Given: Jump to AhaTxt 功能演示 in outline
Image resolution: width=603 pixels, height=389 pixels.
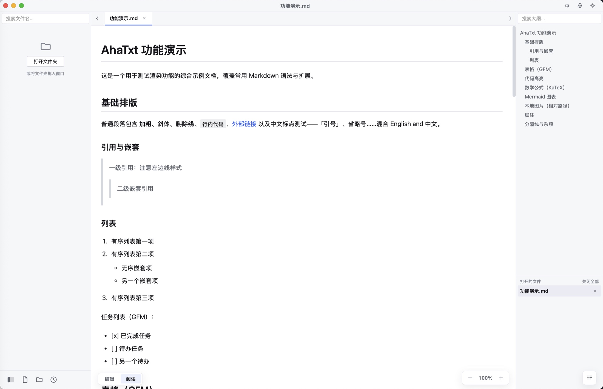Looking at the screenshot, I should click(x=538, y=33).
